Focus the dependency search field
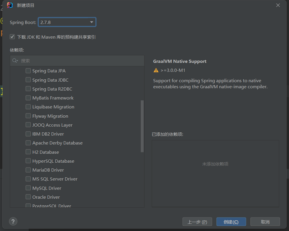 click(x=81, y=61)
